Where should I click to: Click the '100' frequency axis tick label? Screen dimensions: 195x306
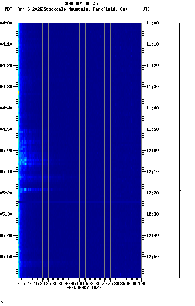pos(142,284)
